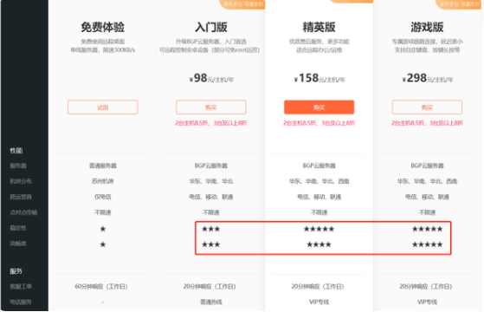Image resolution: width=484 pixels, height=312 pixels.
Task: Click 华东、华南、华北 under 入门版
Action: tap(211, 181)
